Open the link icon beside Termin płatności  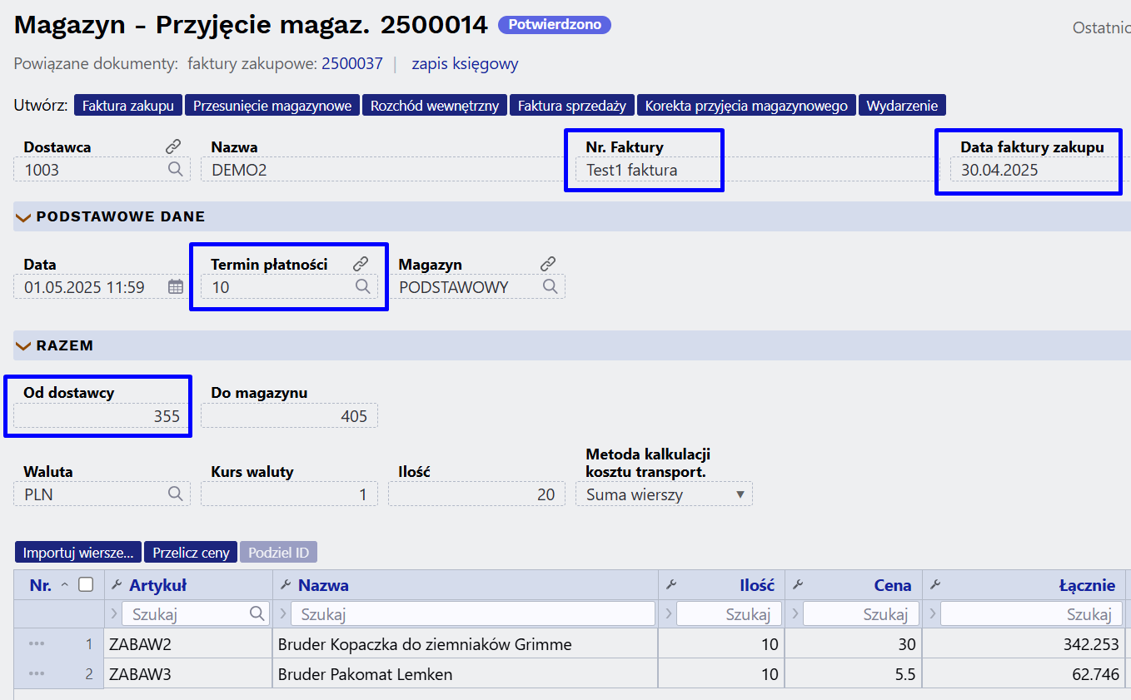361,264
